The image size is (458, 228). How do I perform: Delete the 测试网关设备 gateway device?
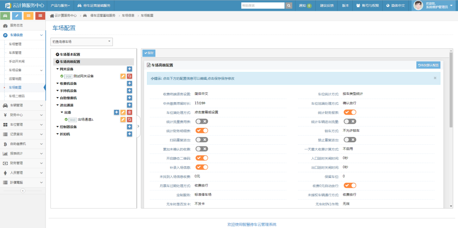[x=130, y=76]
